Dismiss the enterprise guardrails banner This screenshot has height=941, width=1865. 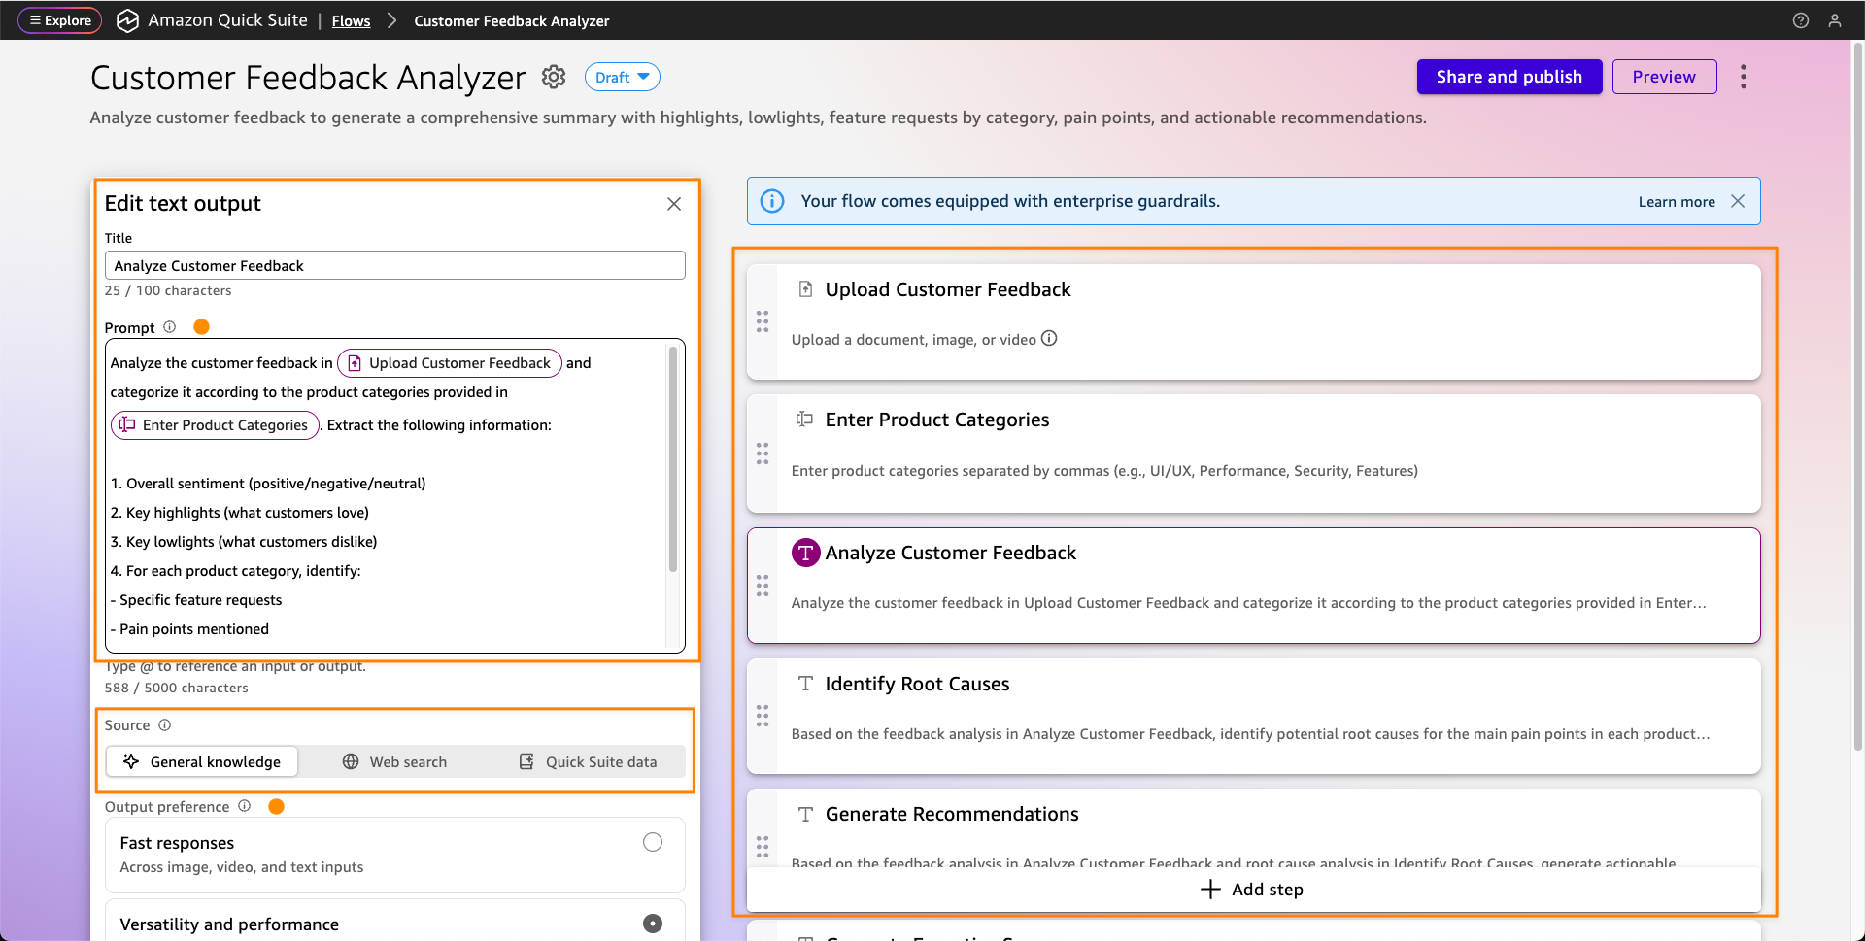[x=1738, y=201]
